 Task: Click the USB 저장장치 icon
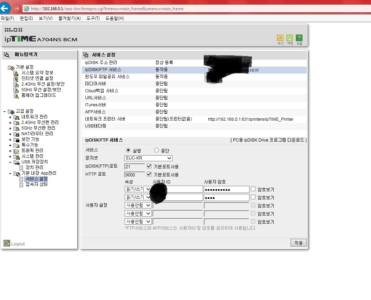click(x=16, y=162)
